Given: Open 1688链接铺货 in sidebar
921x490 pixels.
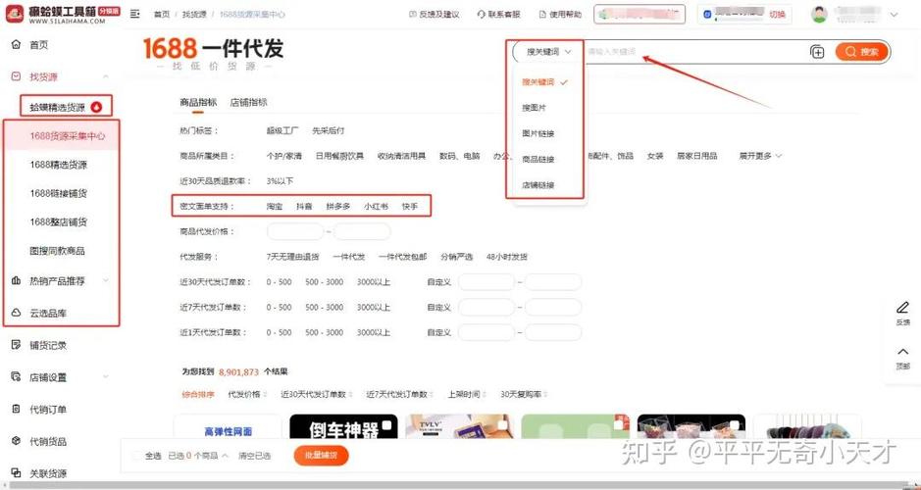Looking at the screenshot, I should point(58,193).
